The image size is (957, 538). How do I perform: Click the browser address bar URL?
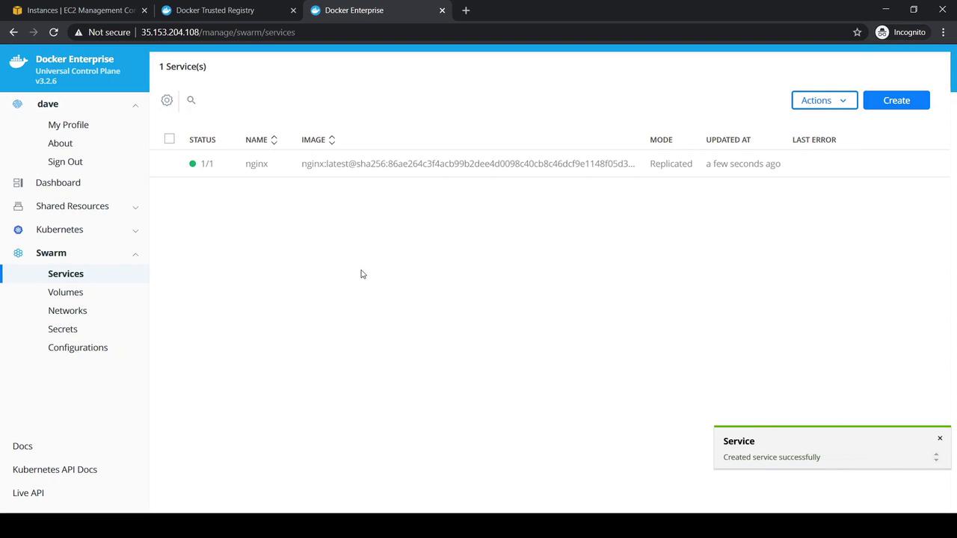coord(218,32)
